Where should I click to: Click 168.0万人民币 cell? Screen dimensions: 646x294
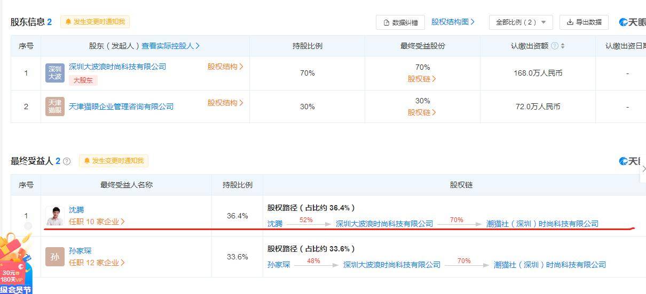(538, 73)
